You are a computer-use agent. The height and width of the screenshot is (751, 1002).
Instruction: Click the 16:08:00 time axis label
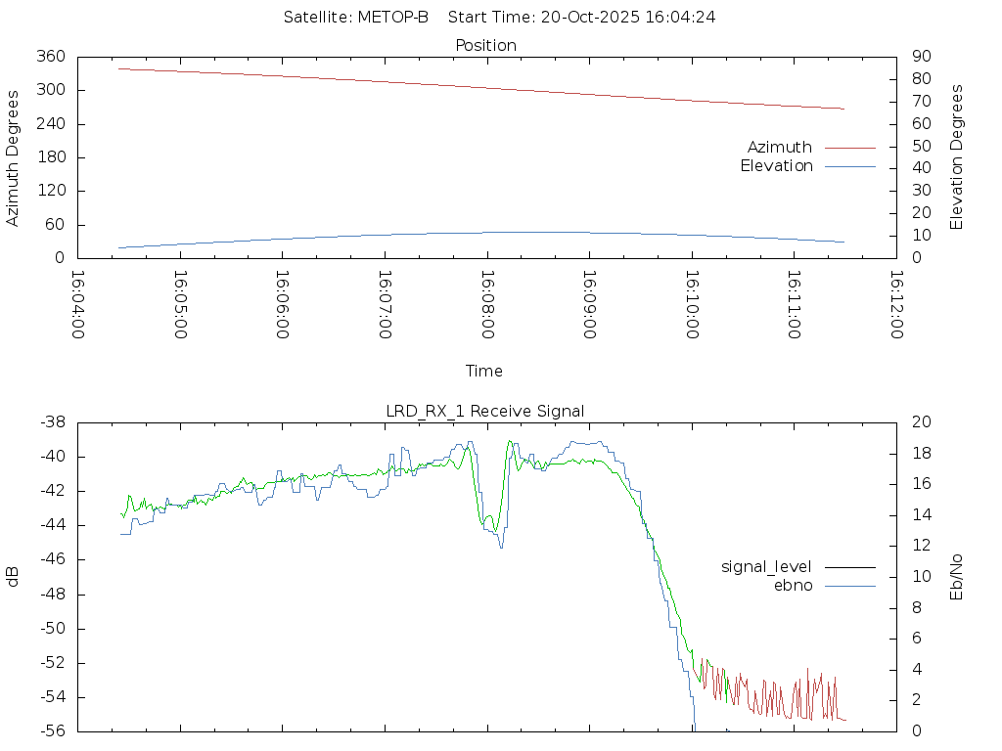tap(486, 305)
